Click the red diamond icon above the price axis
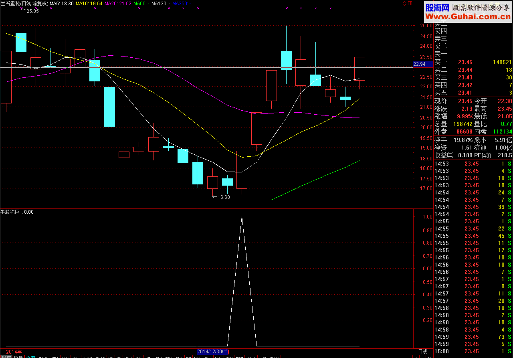The image size is (513, 358). [x=404, y=3]
